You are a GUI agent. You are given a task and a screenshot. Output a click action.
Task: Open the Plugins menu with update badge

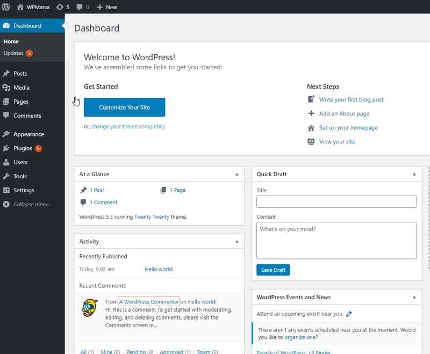[x=26, y=148]
